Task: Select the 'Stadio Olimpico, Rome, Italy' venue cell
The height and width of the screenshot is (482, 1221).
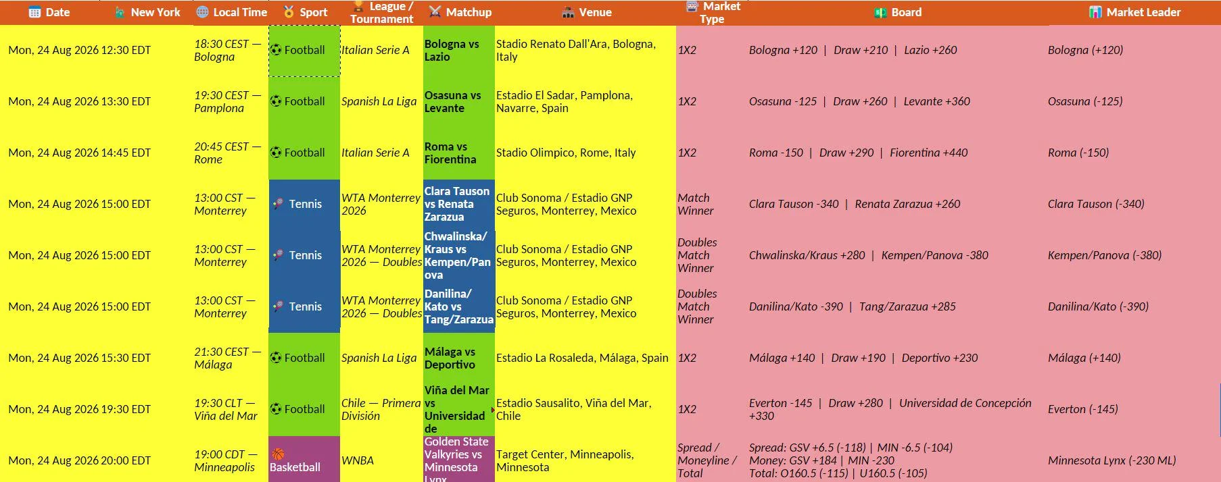Action: (x=585, y=153)
